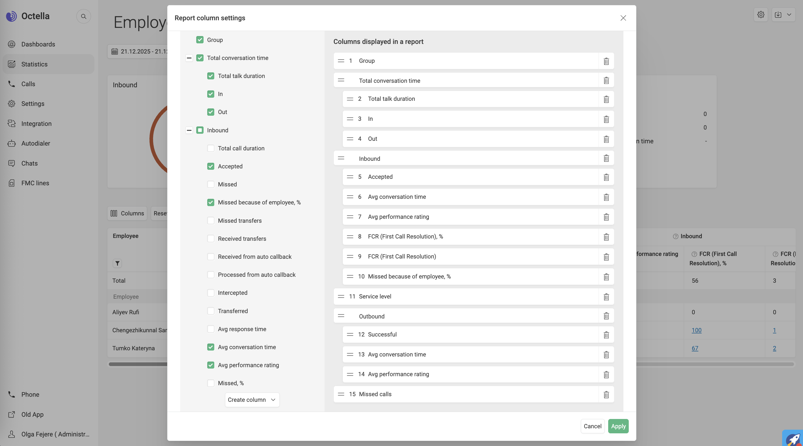Check Total call duration under Inbound
The width and height of the screenshot is (803, 446).
[x=211, y=148]
